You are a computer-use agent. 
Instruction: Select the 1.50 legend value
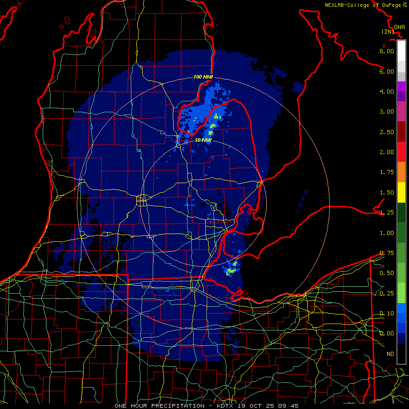(x=387, y=193)
